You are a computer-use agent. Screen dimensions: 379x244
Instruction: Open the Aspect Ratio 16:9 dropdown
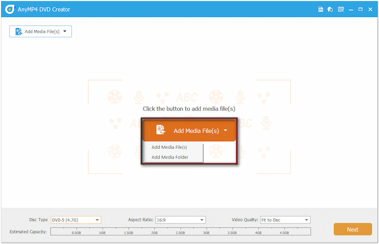pos(180,220)
